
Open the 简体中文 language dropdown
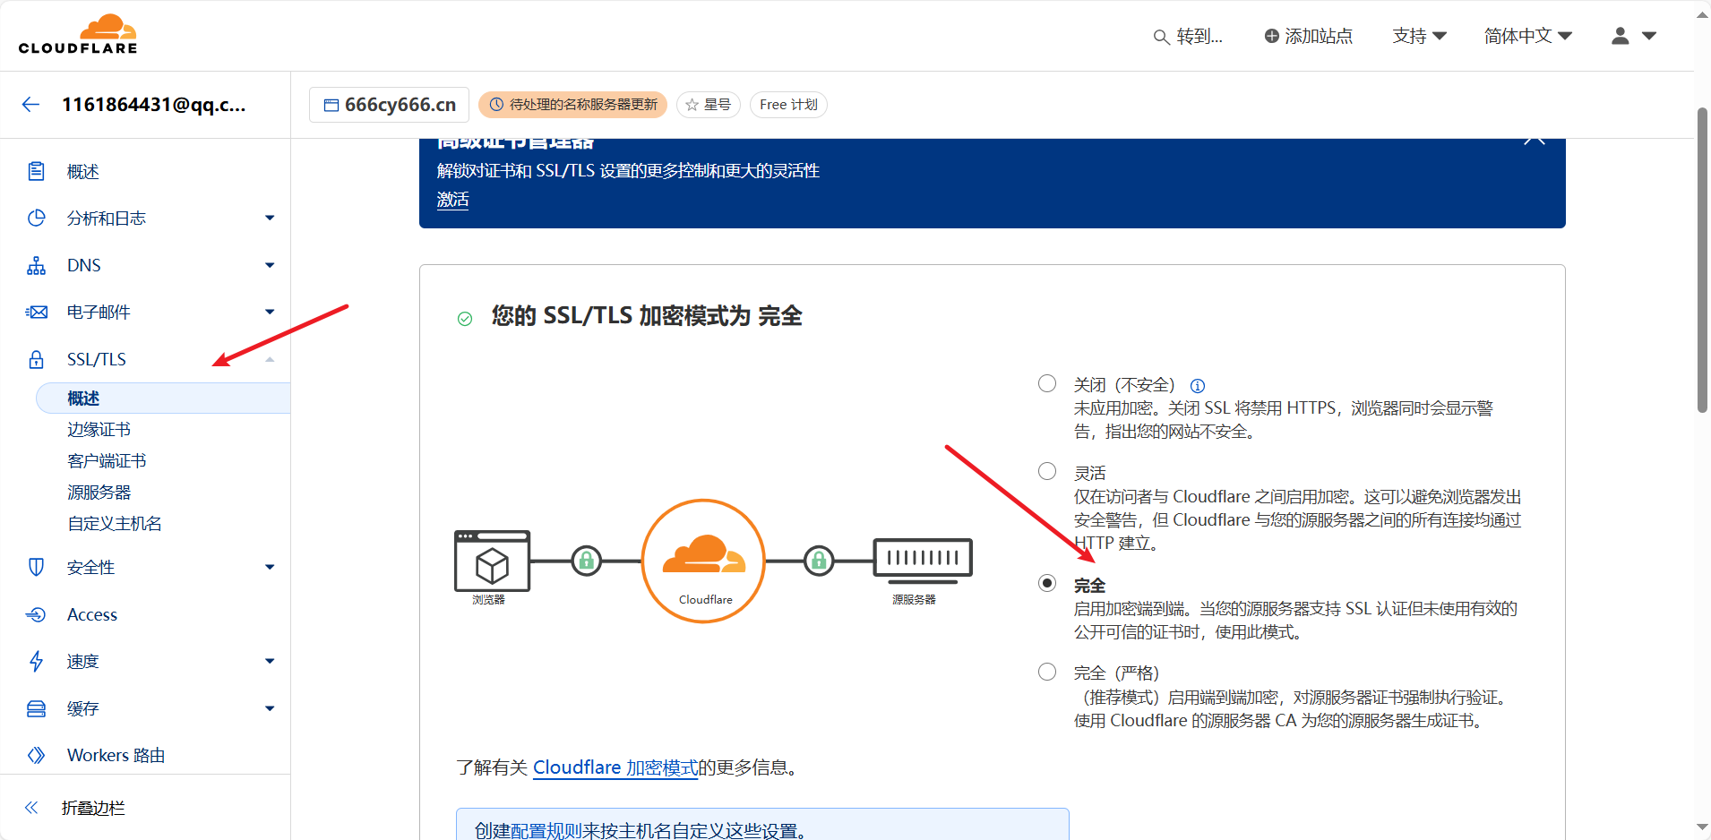click(1527, 36)
